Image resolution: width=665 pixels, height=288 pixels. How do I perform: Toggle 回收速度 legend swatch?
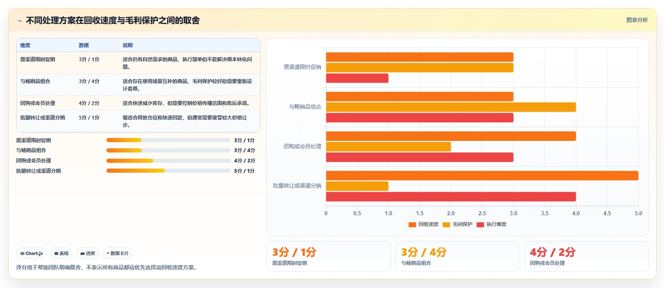412,224
